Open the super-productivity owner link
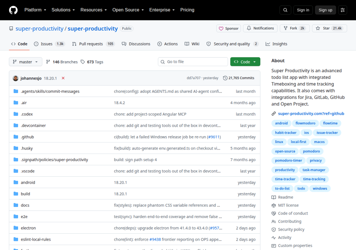 [39, 28]
